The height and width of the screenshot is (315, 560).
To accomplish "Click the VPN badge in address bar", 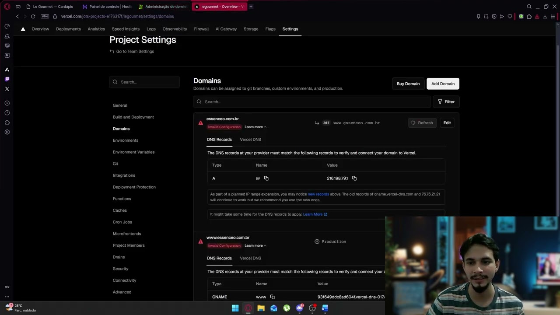I will click(45, 16).
